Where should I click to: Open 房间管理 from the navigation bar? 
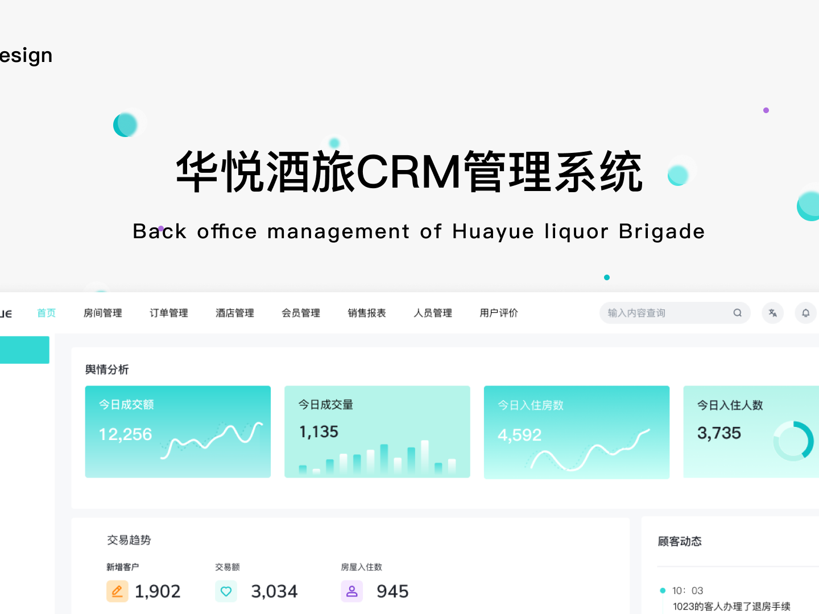(102, 313)
